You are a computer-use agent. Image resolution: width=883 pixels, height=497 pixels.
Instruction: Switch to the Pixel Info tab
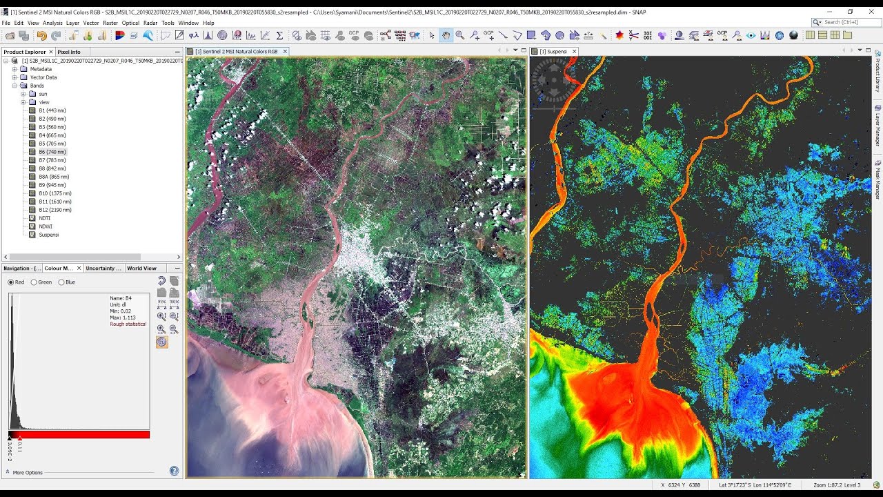[x=68, y=52]
